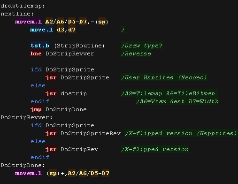Click "A6" in the "(sp)+" movem.l line
The image size is (238, 184).
coord(83,173)
